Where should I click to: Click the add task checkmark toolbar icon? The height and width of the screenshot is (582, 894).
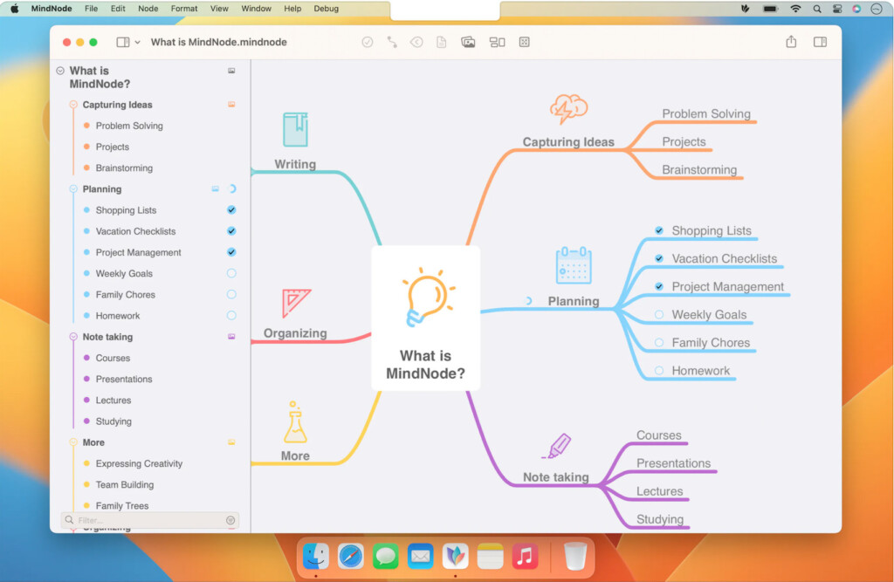coord(368,42)
